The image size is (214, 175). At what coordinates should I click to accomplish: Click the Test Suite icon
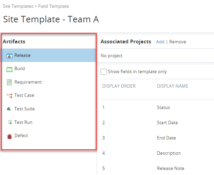tap(9, 109)
